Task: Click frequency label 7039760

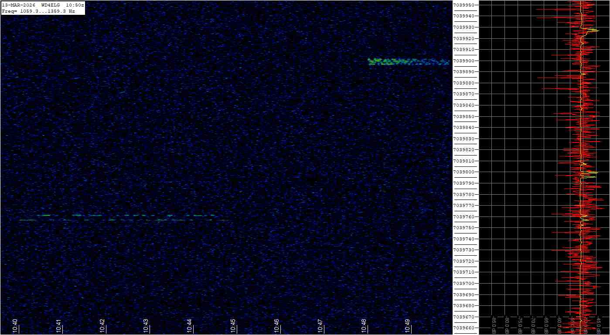Action: [x=463, y=217]
